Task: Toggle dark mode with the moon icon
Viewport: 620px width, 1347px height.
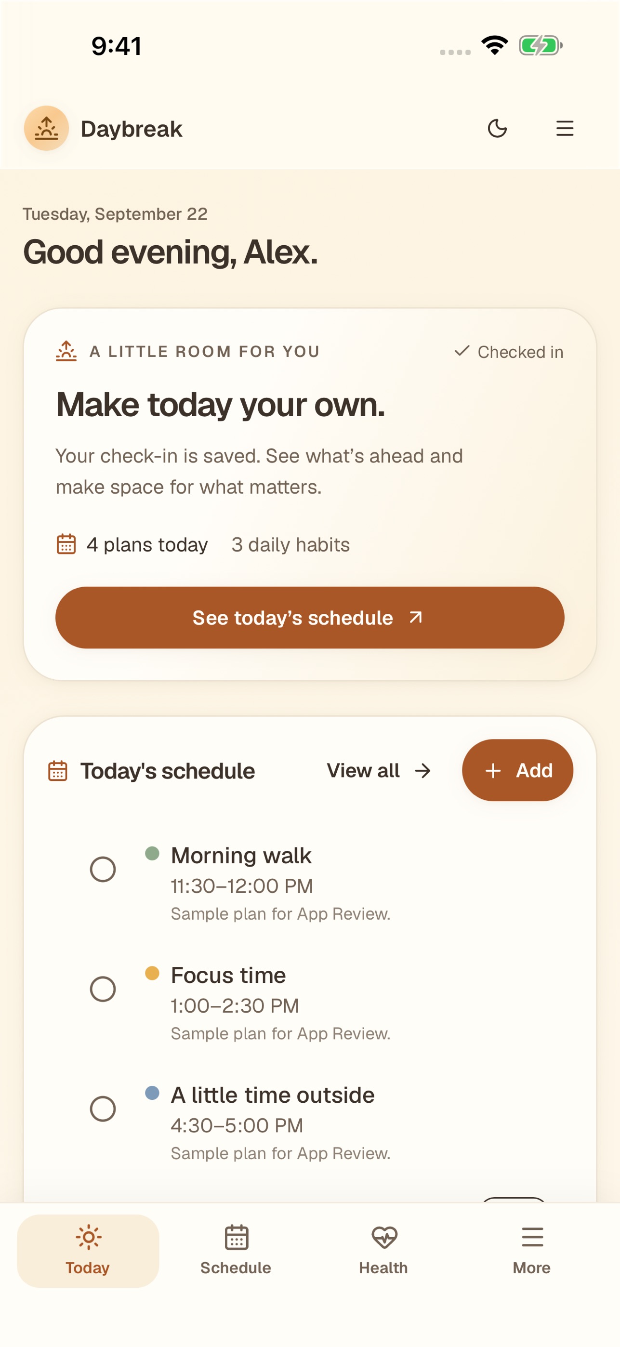Action: (497, 128)
